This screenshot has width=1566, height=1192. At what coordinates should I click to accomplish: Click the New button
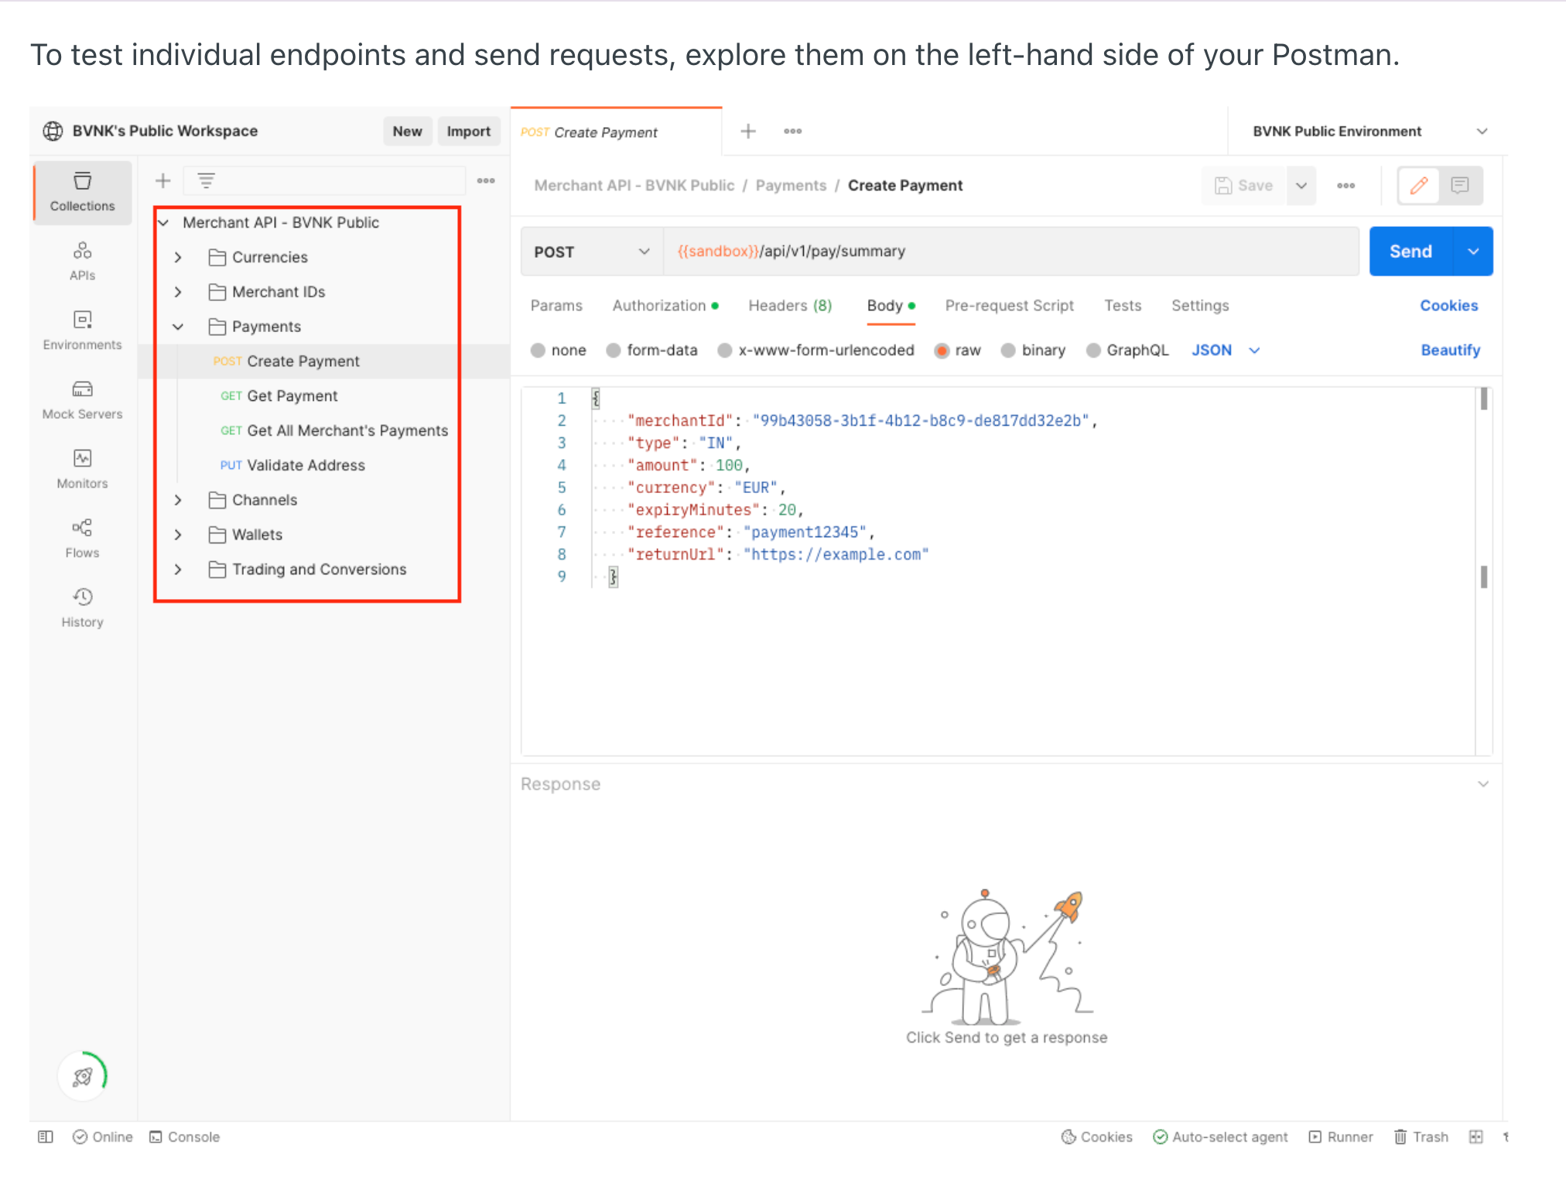click(x=407, y=132)
